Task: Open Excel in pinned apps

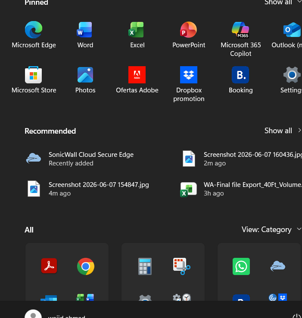Action: coord(137,35)
